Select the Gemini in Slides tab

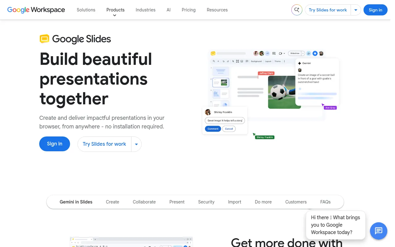[76, 202]
